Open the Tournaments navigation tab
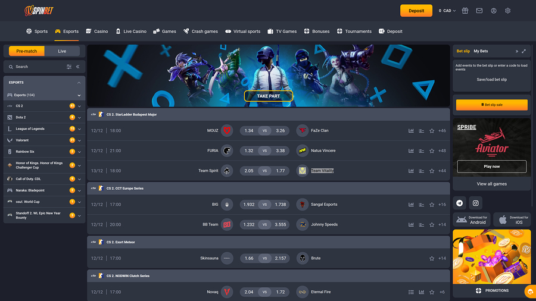 tap(354, 32)
